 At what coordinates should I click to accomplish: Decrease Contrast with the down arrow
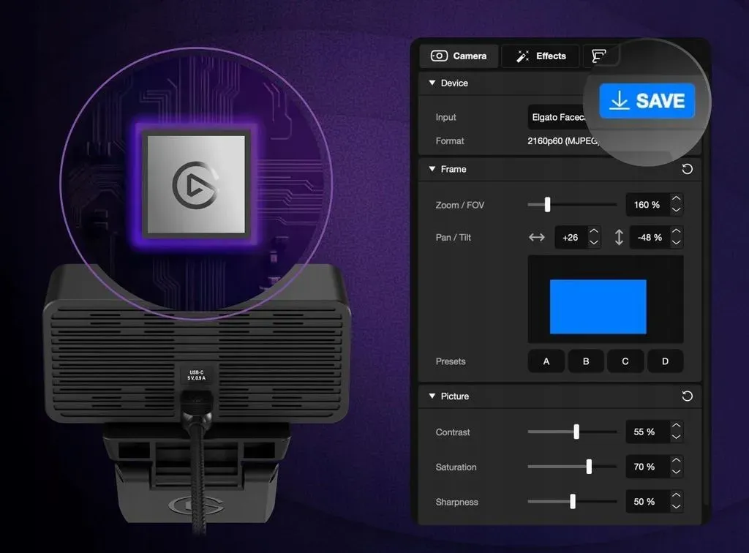tap(676, 437)
